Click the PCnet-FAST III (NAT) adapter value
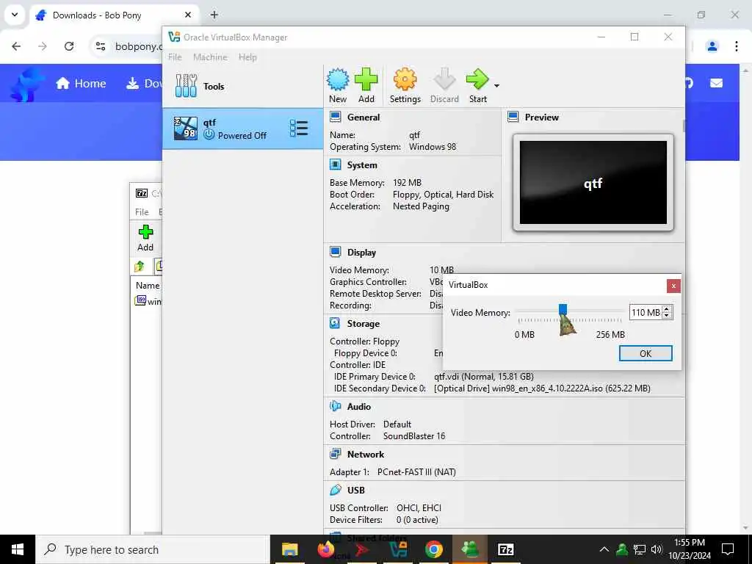The image size is (752, 564). pyautogui.click(x=416, y=472)
